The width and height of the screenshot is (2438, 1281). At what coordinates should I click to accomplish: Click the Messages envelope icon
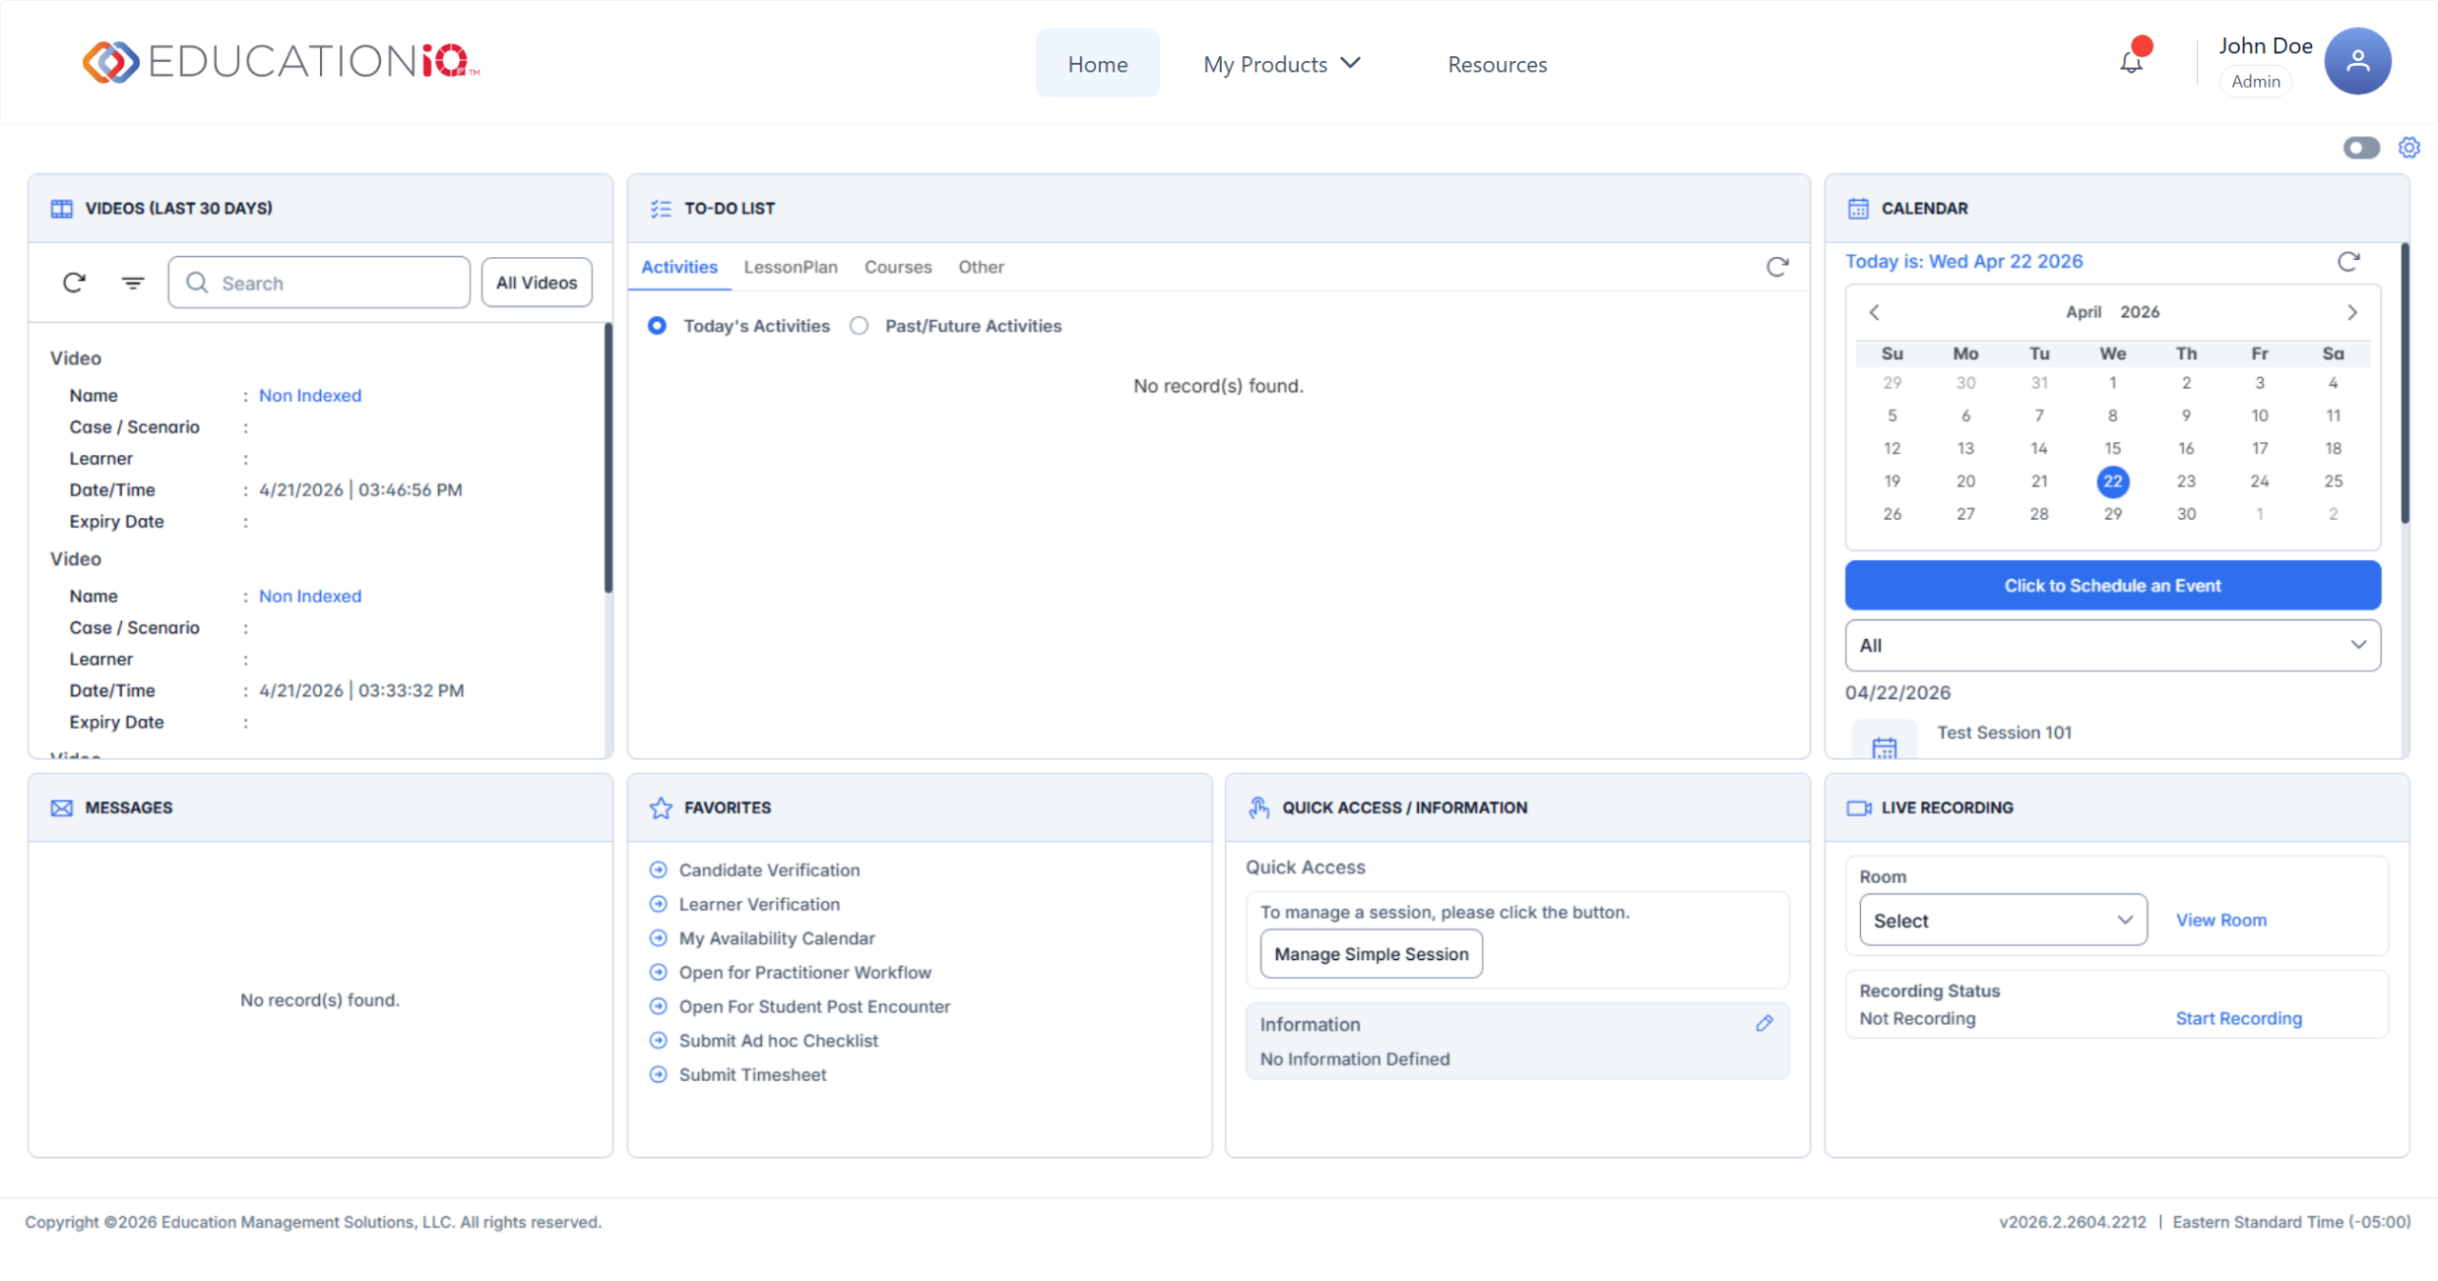click(62, 808)
